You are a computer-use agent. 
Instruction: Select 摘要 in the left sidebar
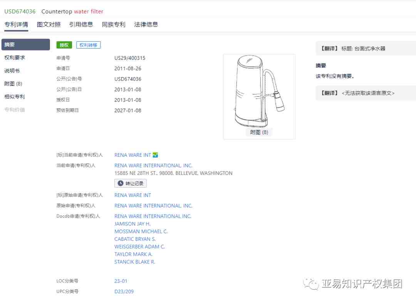[26, 45]
